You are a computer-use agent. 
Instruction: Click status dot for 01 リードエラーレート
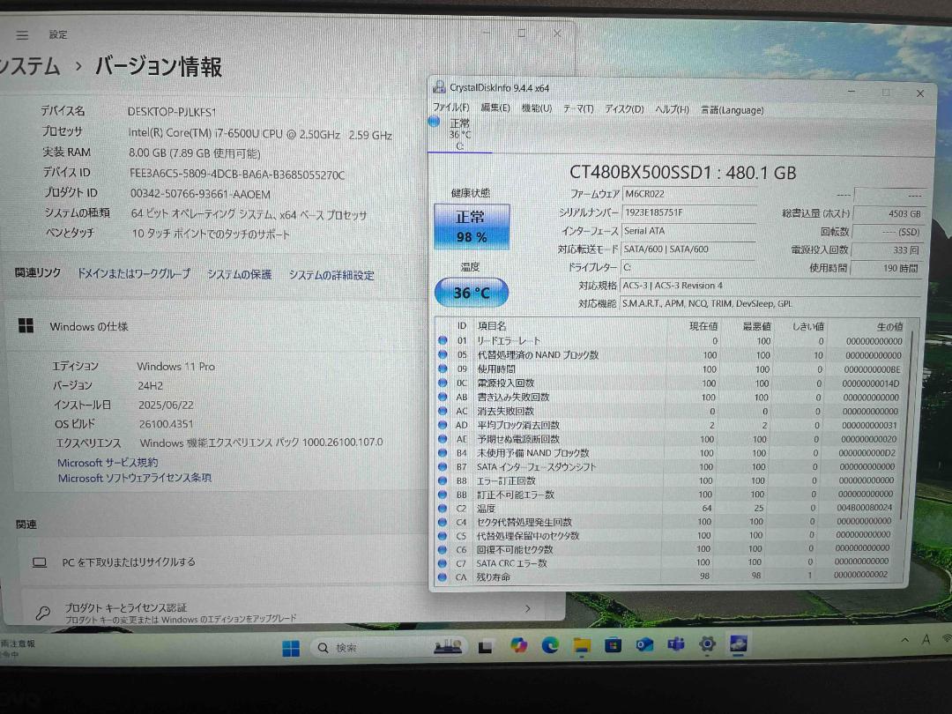(443, 340)
